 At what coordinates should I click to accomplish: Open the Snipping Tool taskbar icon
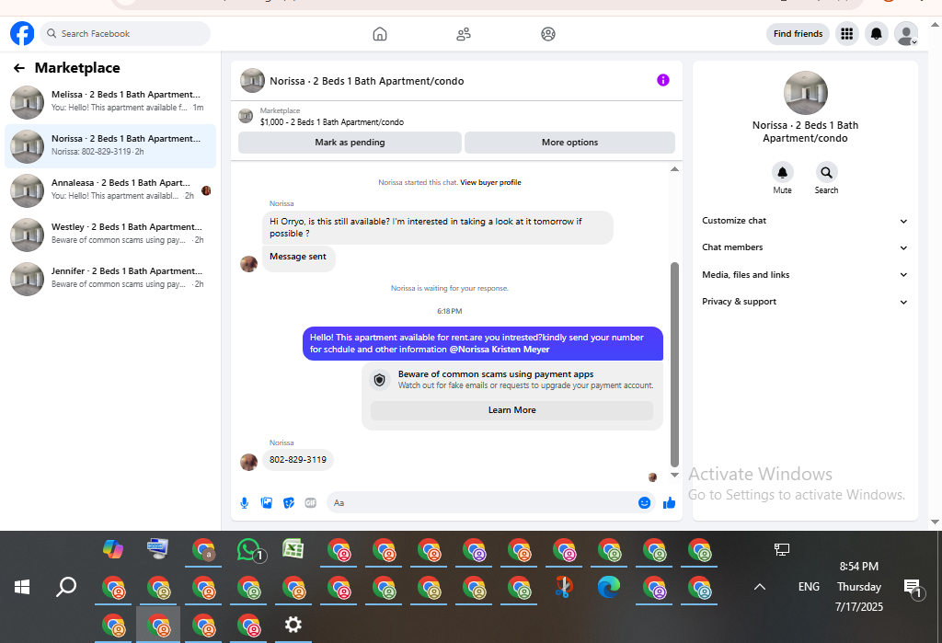[x=564, y=587]
